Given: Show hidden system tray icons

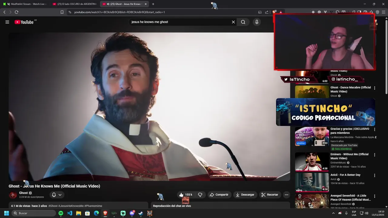Looking at the screenshot, I should [x=333, y=213].
